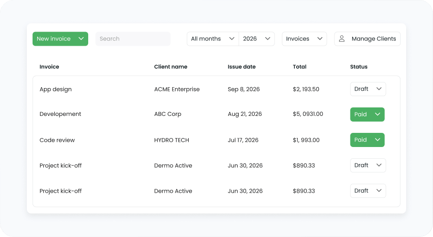Select the $5, 0931.00 total
This screenshot has width=433, height=237.
tap(308, 114)
